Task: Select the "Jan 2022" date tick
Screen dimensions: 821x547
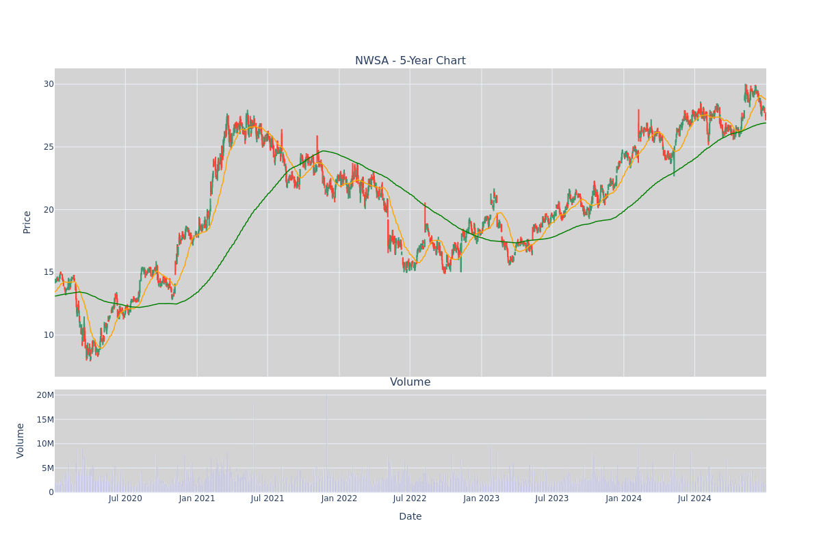Action: [339, 498]
